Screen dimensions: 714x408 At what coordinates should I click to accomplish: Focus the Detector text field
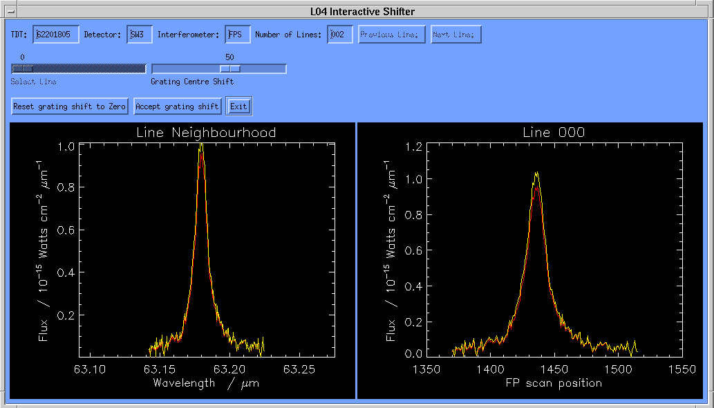point(139,35)
